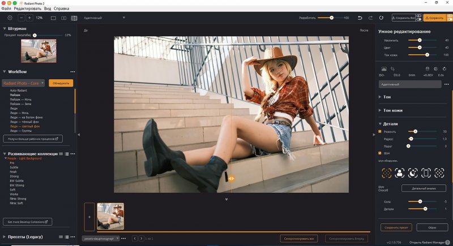Viewport: 453px width, 246px height.
Task: Click the Разработать slider handle
Action: click(x=332, y=18)
